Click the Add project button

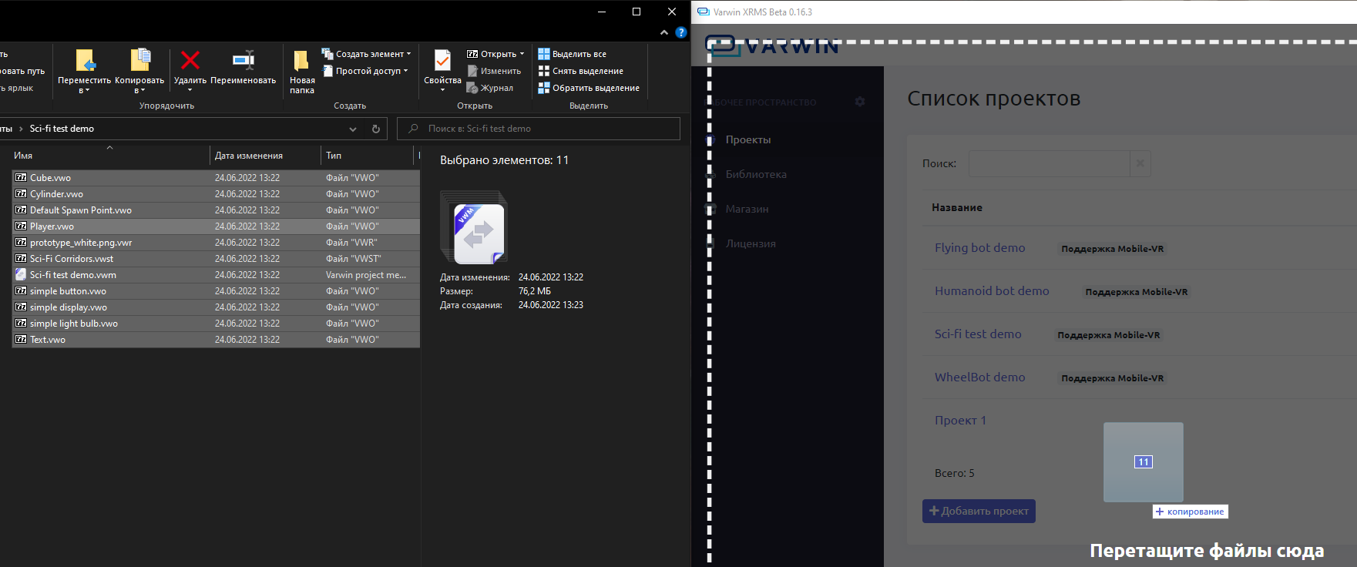tap(979, 511)
